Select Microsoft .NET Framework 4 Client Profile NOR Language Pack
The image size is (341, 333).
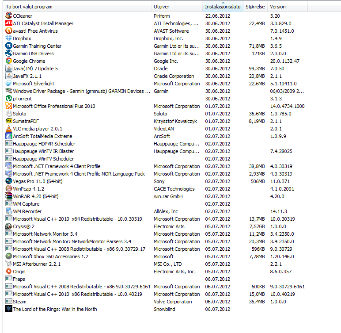coord(79,174)
